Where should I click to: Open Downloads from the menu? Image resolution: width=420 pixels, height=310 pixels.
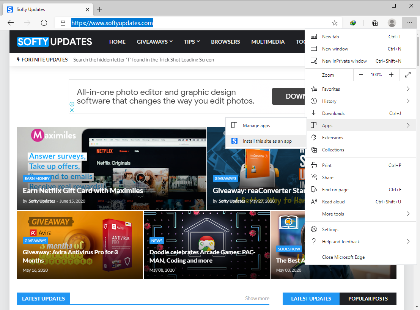[360, 113]
